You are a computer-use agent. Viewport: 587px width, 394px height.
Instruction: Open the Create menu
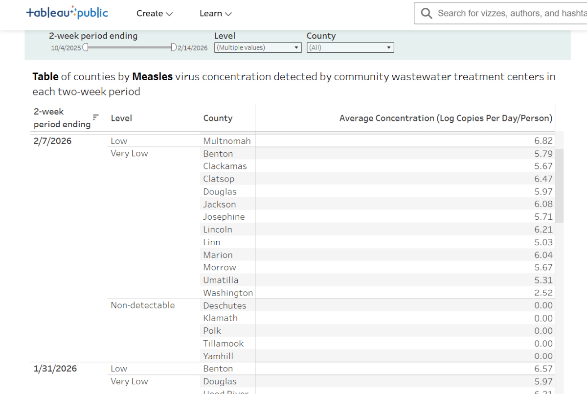[155, 13]
